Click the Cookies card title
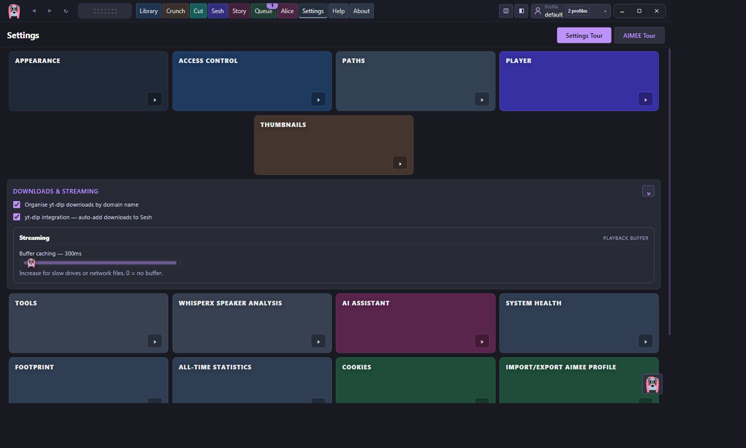The width and height of the screenshot is (746, 448). (357, 367)
